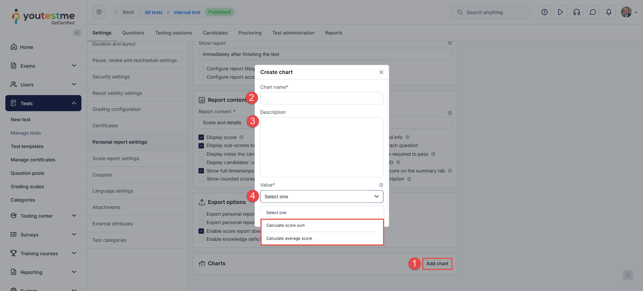This screenshot has width=643, height=291.
Task: Click the scroll-to-top arrow icon
Action: (x=628, y=275)
